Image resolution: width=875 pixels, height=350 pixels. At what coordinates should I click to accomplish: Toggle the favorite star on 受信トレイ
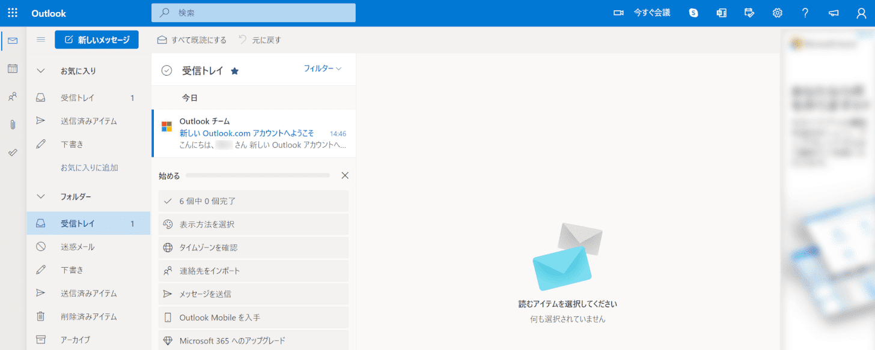pyautogui.click(x=235, y=71)
